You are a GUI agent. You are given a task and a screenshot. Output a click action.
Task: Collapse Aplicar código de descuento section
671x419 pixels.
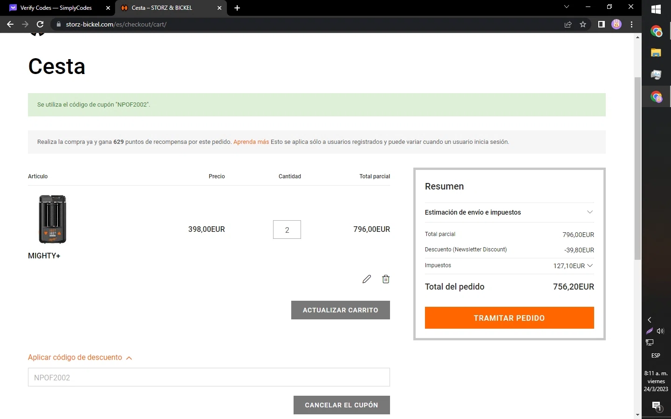pos(80,358)
